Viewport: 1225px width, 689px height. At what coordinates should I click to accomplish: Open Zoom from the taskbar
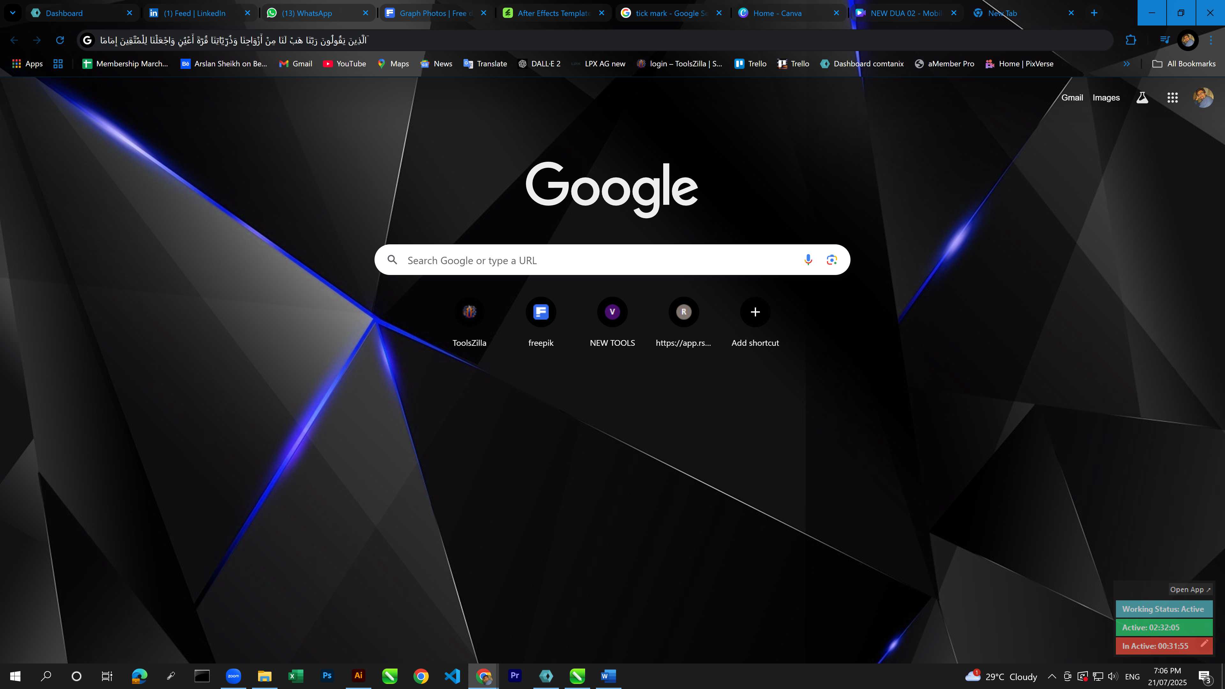coord(234,676)
